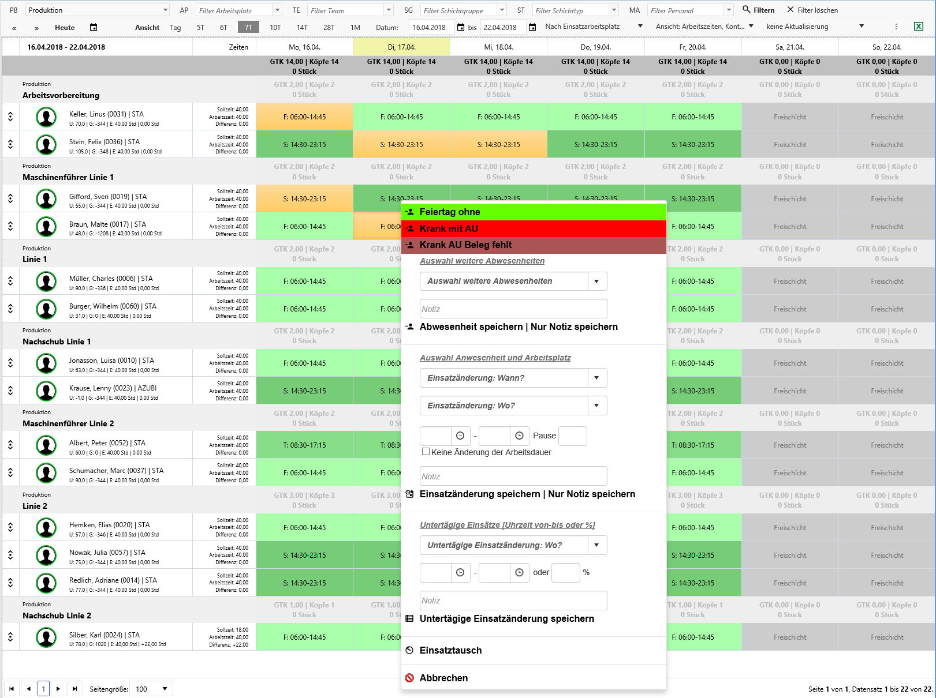Click Abwesenheit speichern | Nur Notiz speichern
Image resolution: width=936 pixels, height=698 pixels.
519,327
